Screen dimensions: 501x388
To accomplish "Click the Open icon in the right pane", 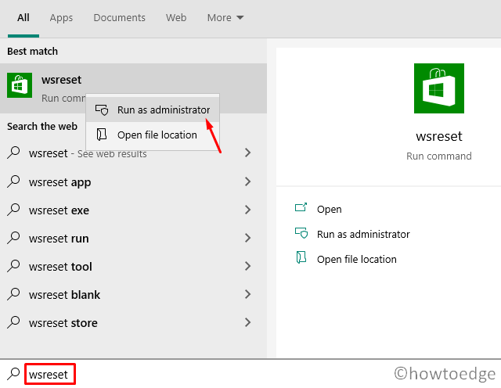I will pos(301,209).
